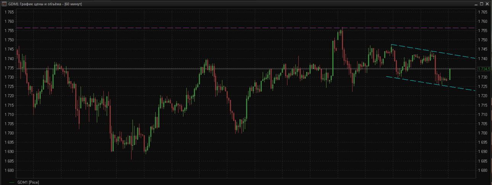Image resolution: width=492 pixels, height=185 pixels.
Task: Close the GDM1 chart window
Action: pos(487,4)
